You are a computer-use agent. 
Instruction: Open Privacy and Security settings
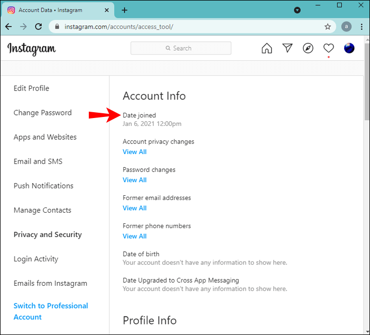[x=48, y=234]
